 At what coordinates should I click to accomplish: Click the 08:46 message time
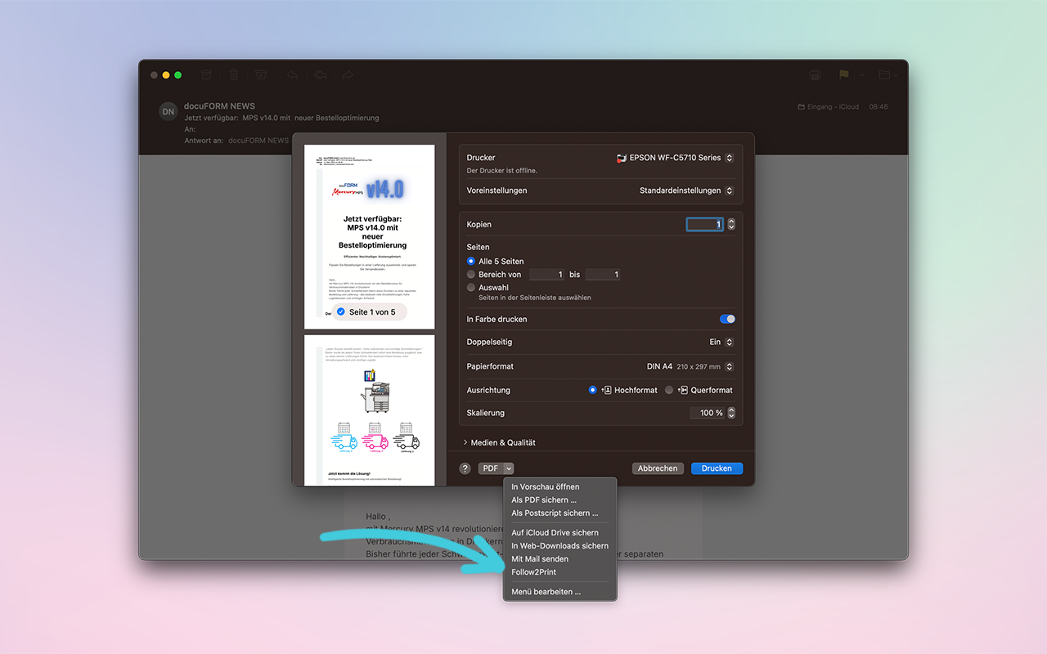(x=878, y=107)
